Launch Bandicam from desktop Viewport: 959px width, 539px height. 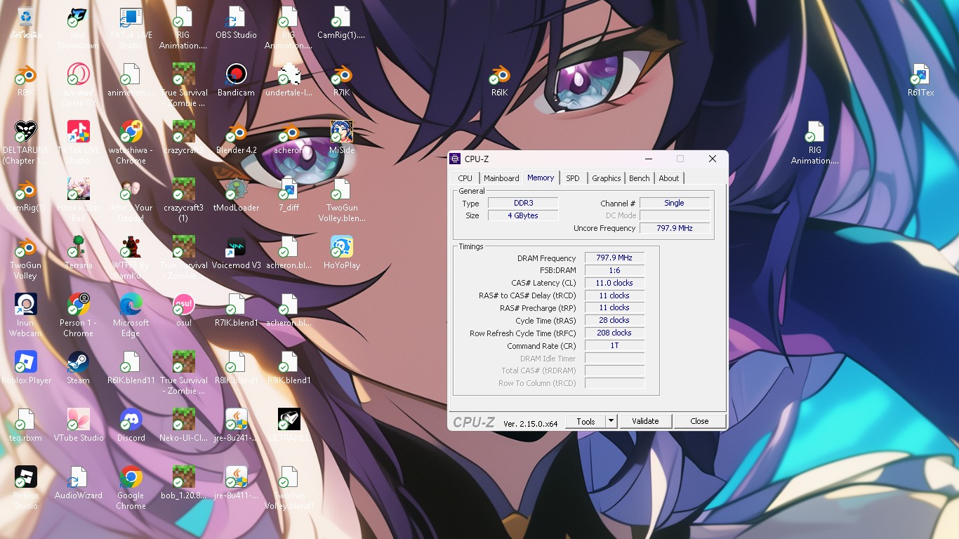(x=236, y=80)
